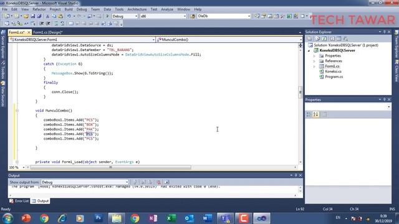Open the Server Explorer side tab

(x=2, y=44)
